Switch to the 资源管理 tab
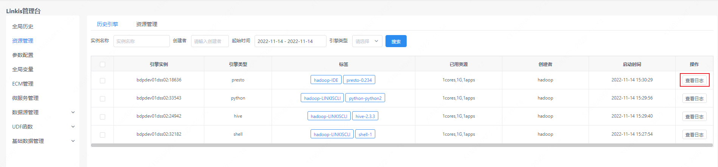The height and width of the screenshot is (167, 718). tap(146, 24)
